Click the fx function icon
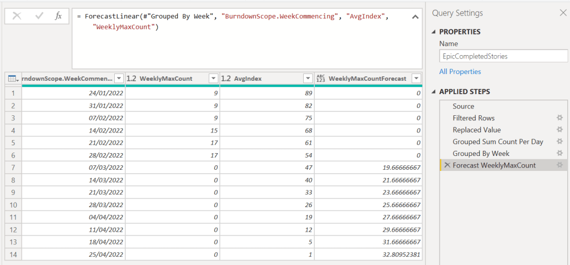Screen dimensions: 570x265 58,16
